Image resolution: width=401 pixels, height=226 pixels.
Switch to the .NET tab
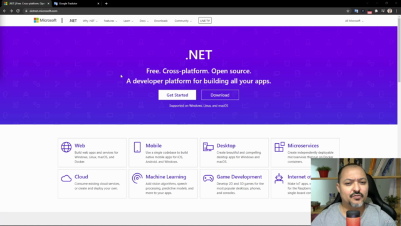[x=26, y=4]
